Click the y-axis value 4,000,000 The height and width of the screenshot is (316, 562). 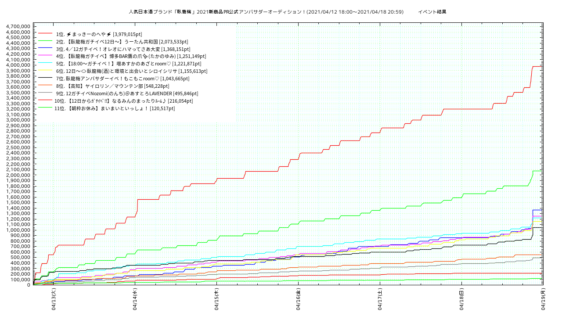tap(18, 65)
